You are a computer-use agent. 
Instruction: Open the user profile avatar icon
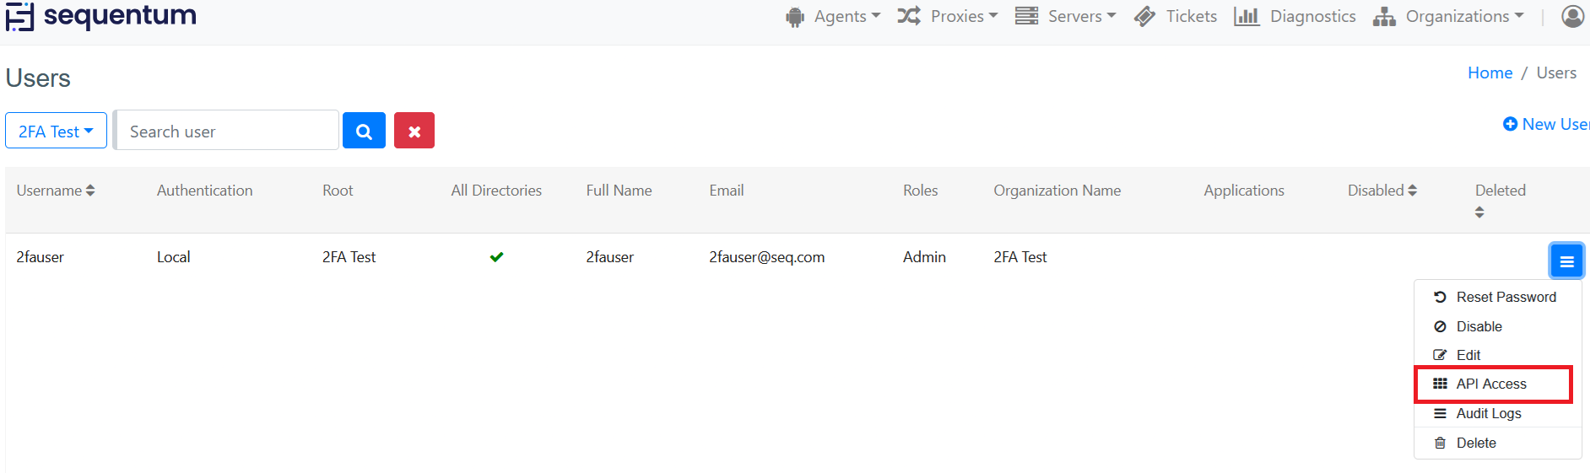1572,16
